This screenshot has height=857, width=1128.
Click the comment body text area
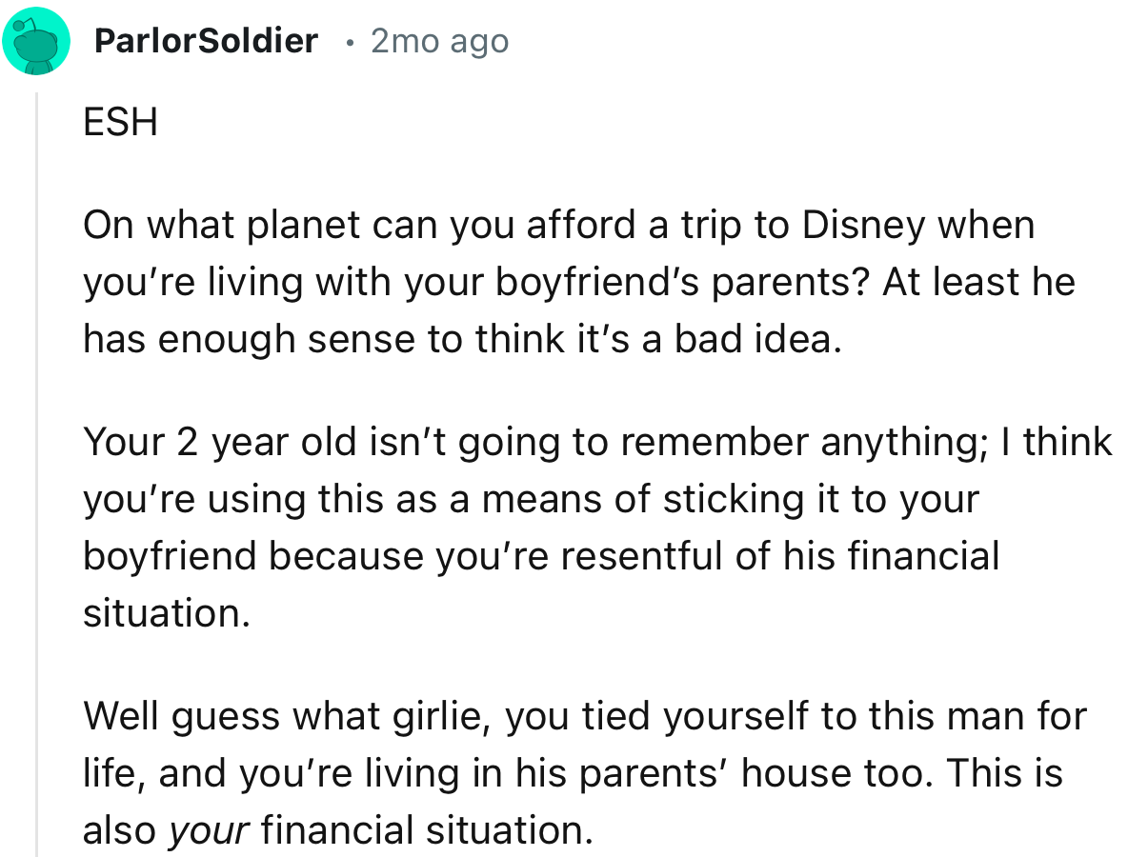tap(572, 476)
